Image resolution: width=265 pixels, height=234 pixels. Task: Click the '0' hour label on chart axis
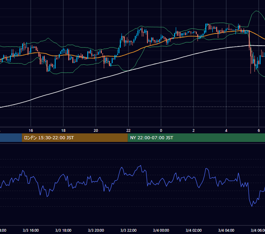[x=161, y=131]
